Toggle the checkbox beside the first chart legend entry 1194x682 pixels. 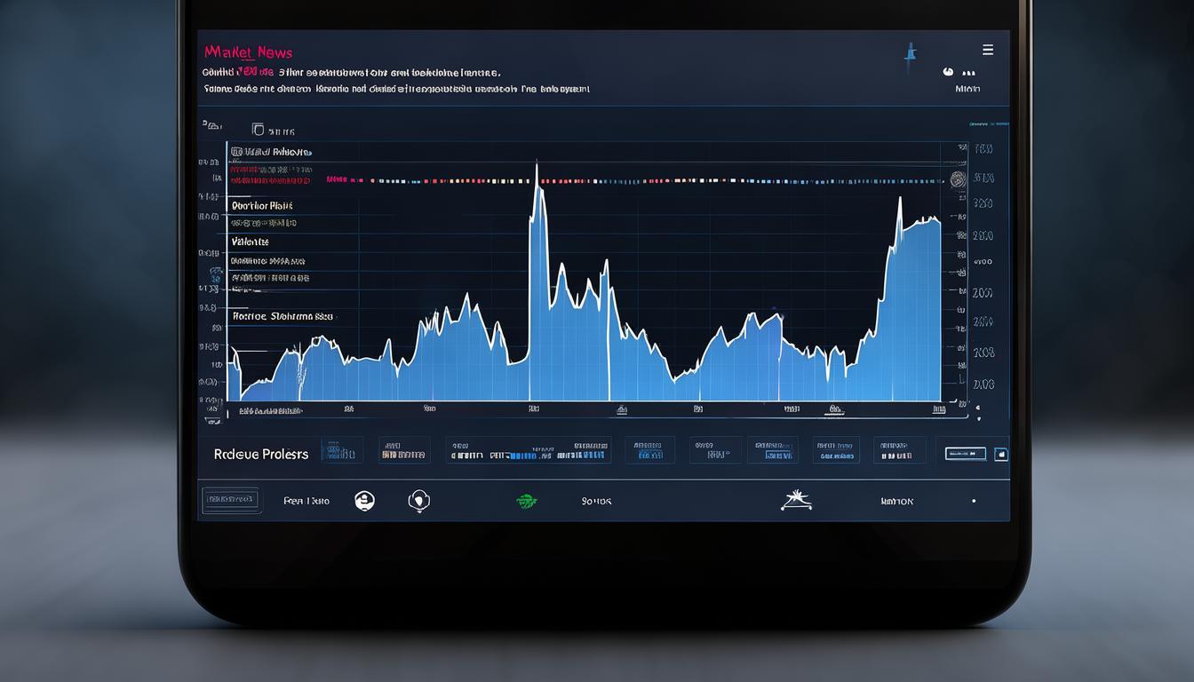click(236, 152)
